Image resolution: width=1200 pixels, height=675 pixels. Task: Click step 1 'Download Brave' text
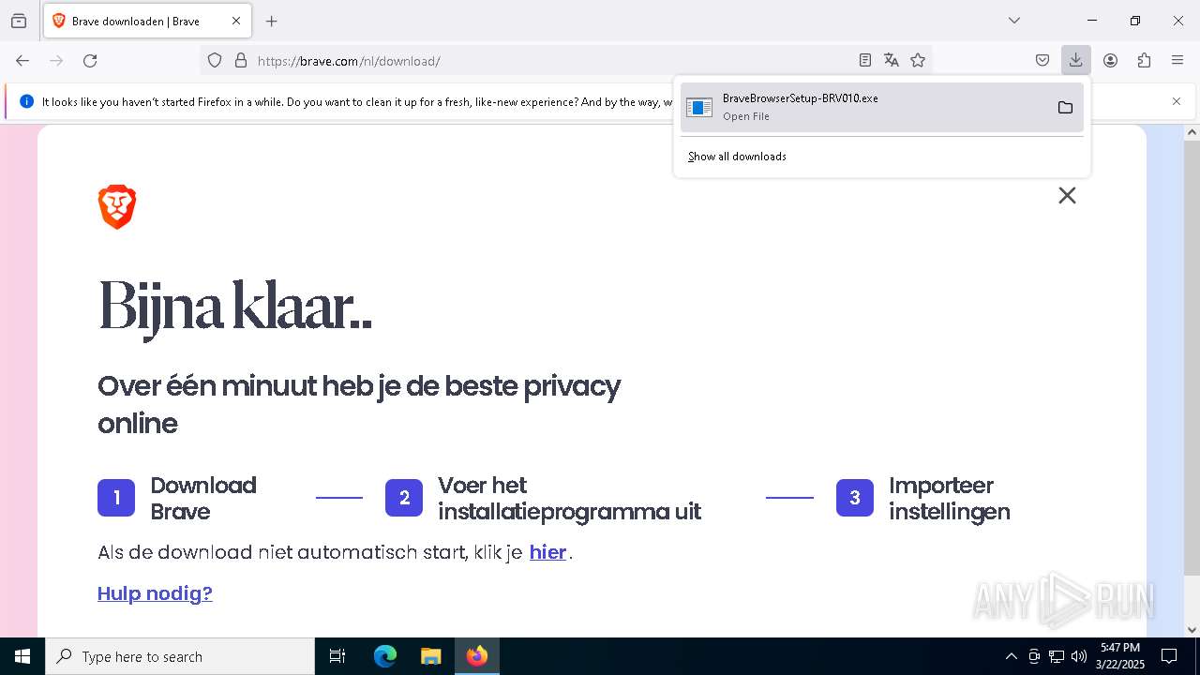pyautogui.click(x=203, y=498)
